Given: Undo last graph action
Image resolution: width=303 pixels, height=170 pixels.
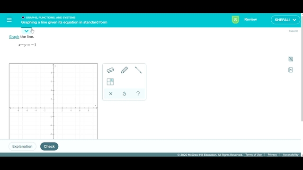Looking at the screenshot, I should (x=125, y=93).
